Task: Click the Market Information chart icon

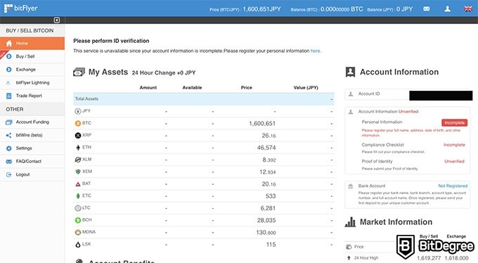Action: [x=350, y=222]
